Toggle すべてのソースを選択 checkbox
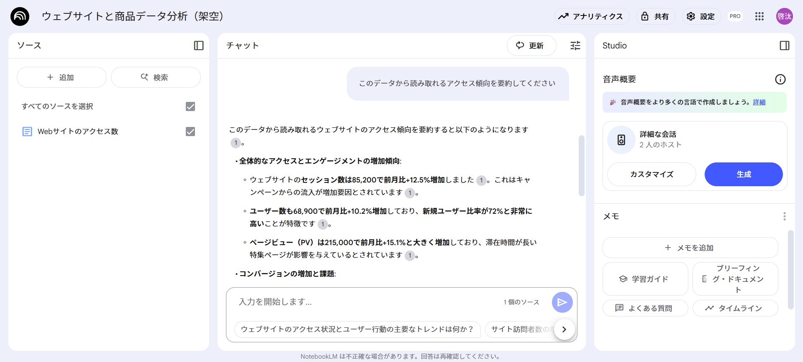This screenshot has height=362, width=803. 190,106
